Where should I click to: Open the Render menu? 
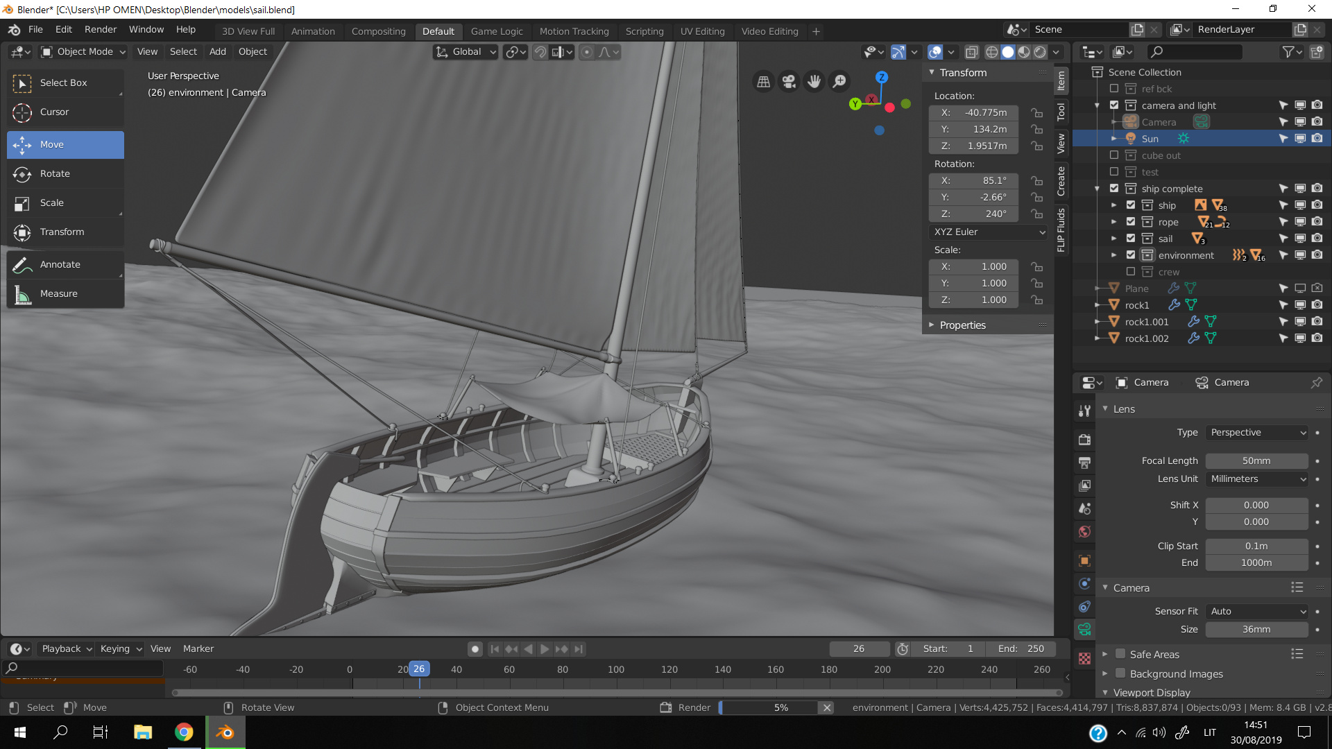100,29
